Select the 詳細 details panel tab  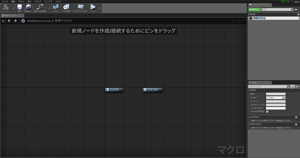[x=260, y=83]
